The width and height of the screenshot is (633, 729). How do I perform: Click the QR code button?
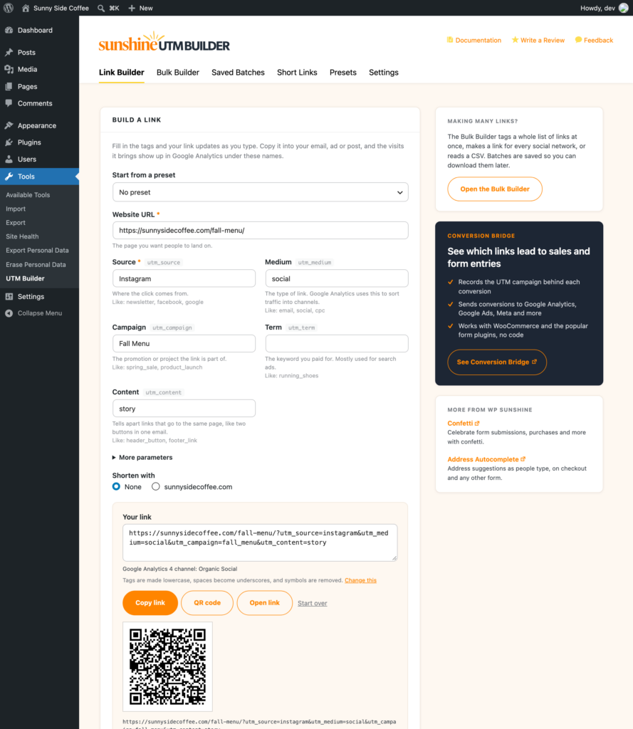click(x=207, y=603)
